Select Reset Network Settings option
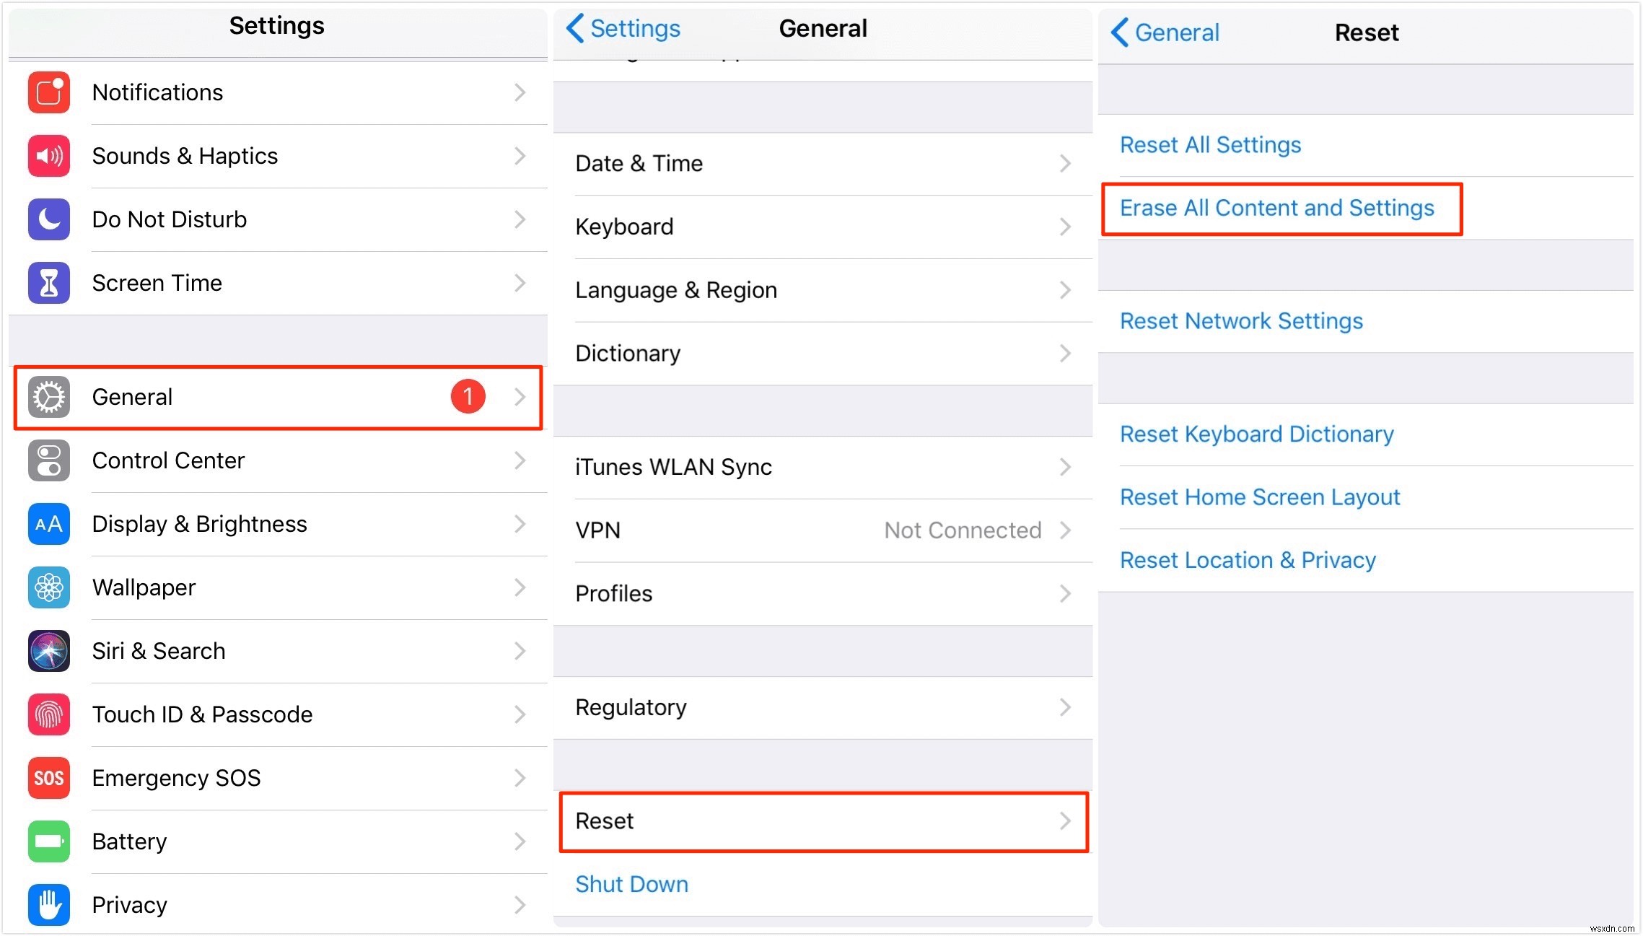1643x936 pixels. coord(1241,322)
